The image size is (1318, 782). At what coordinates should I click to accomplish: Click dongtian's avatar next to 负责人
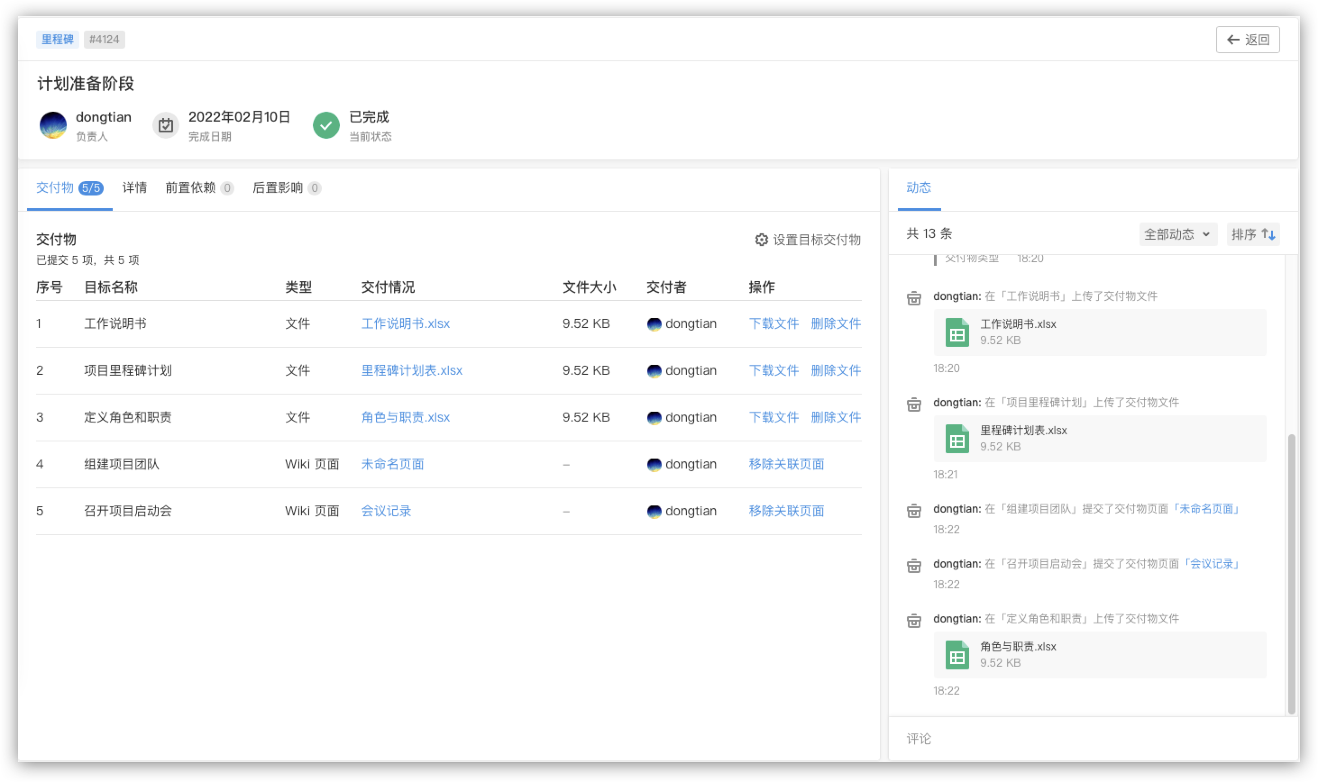(53, 125)
